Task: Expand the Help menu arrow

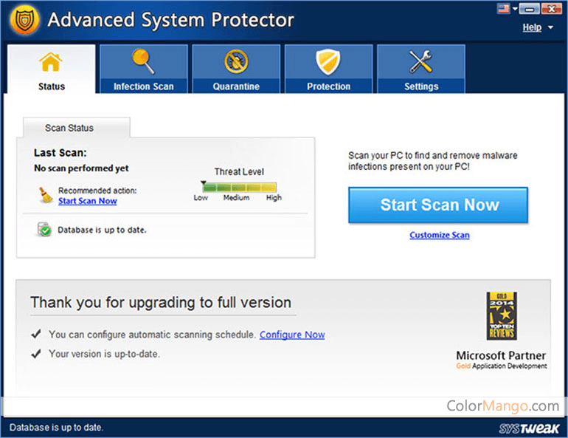Action: click(550, 28)
